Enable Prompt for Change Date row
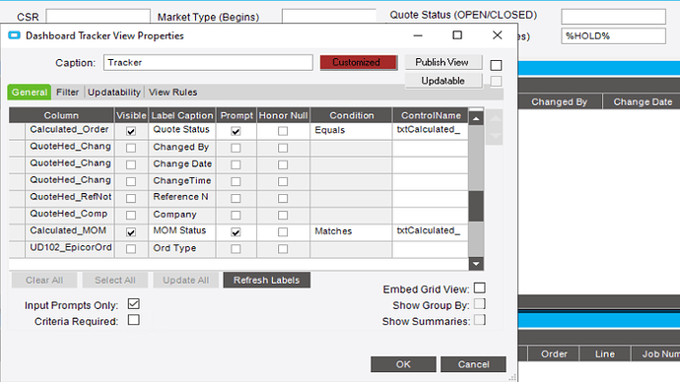The image size is (680, 382). point(236,164)
